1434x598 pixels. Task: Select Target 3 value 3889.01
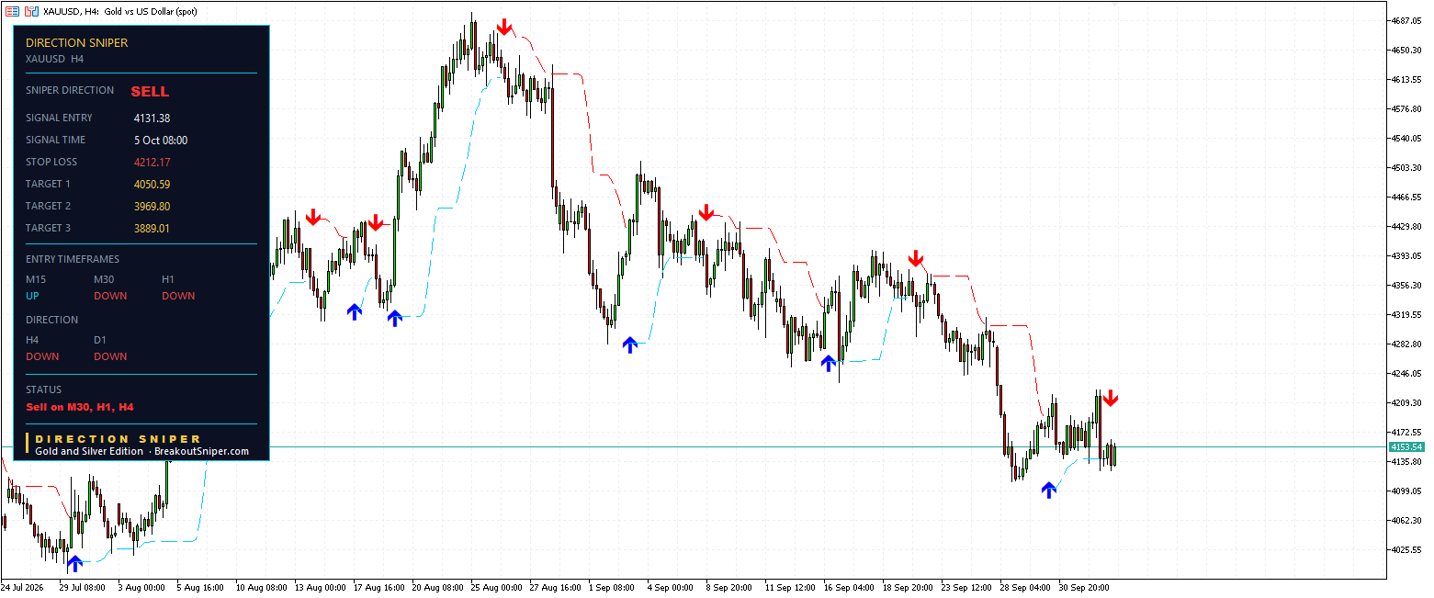(x=152, y=228)
